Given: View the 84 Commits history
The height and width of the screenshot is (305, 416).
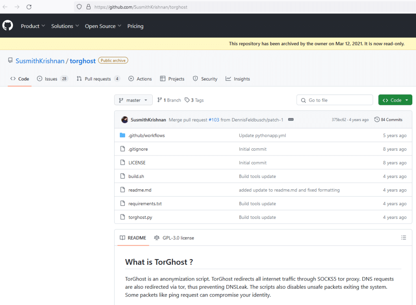Looking at the screenshot, I should coord(388,120).
